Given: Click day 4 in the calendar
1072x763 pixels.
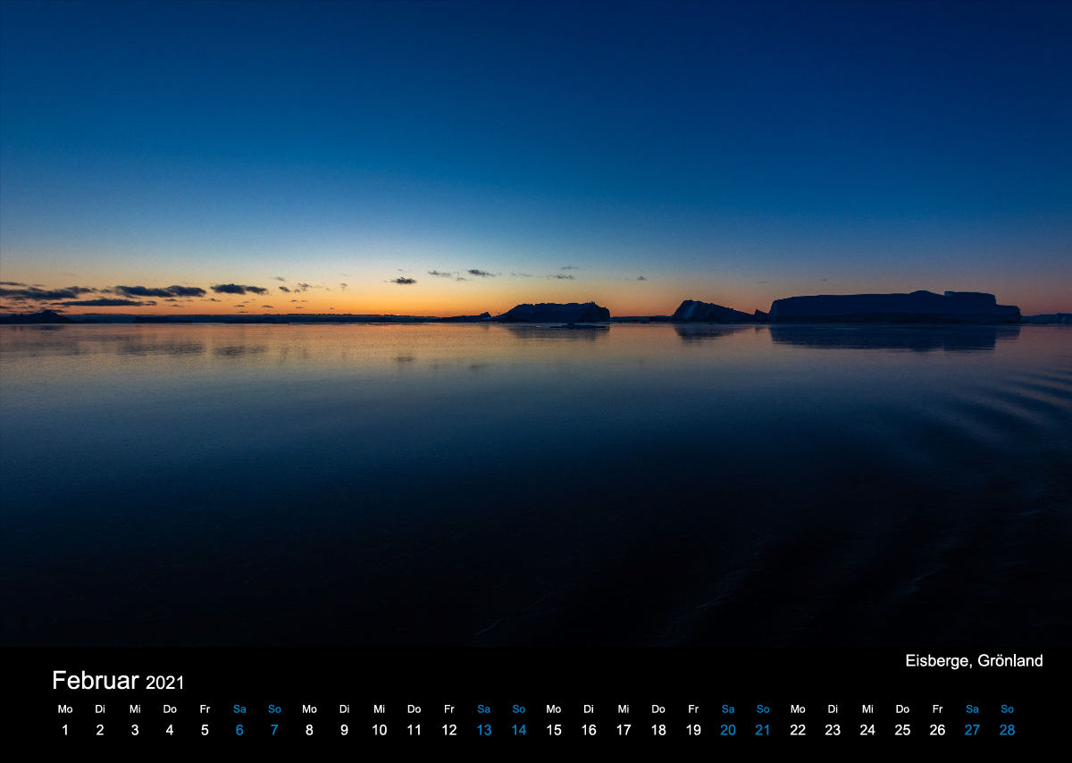Looking at the screenshot, I should click(x=170, y=730).
